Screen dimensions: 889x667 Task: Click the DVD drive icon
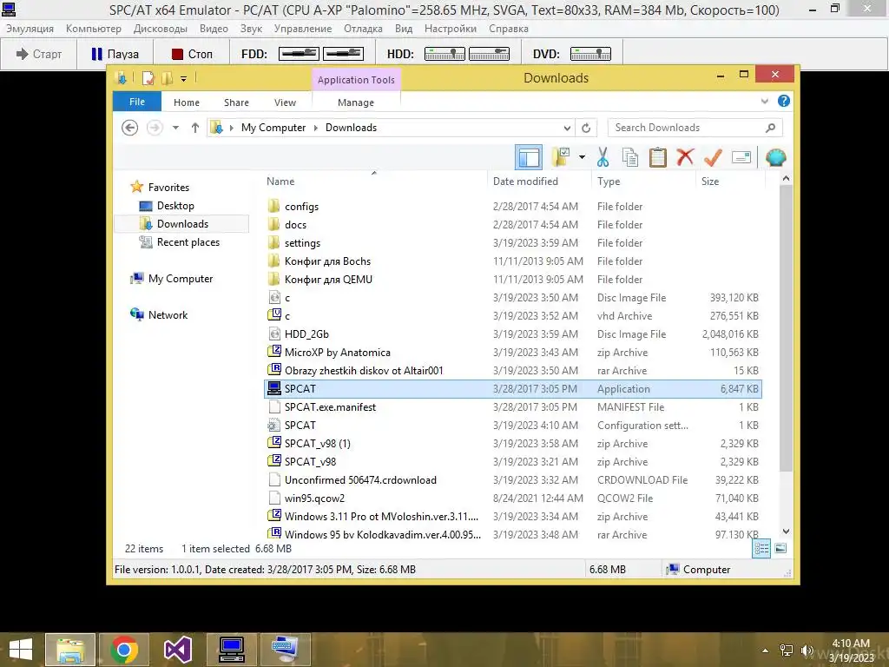point(590,54)
